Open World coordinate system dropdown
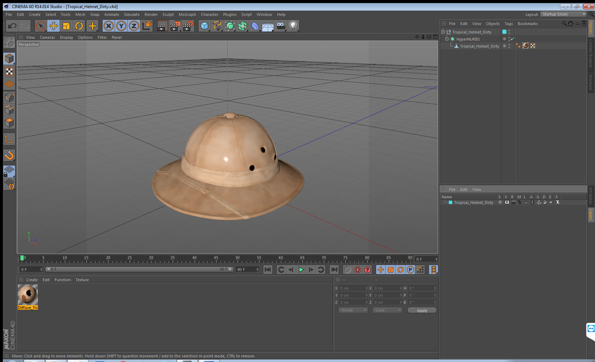Viewport: 595px width, 362px height. pyautogui.click(x=353, y=310)
